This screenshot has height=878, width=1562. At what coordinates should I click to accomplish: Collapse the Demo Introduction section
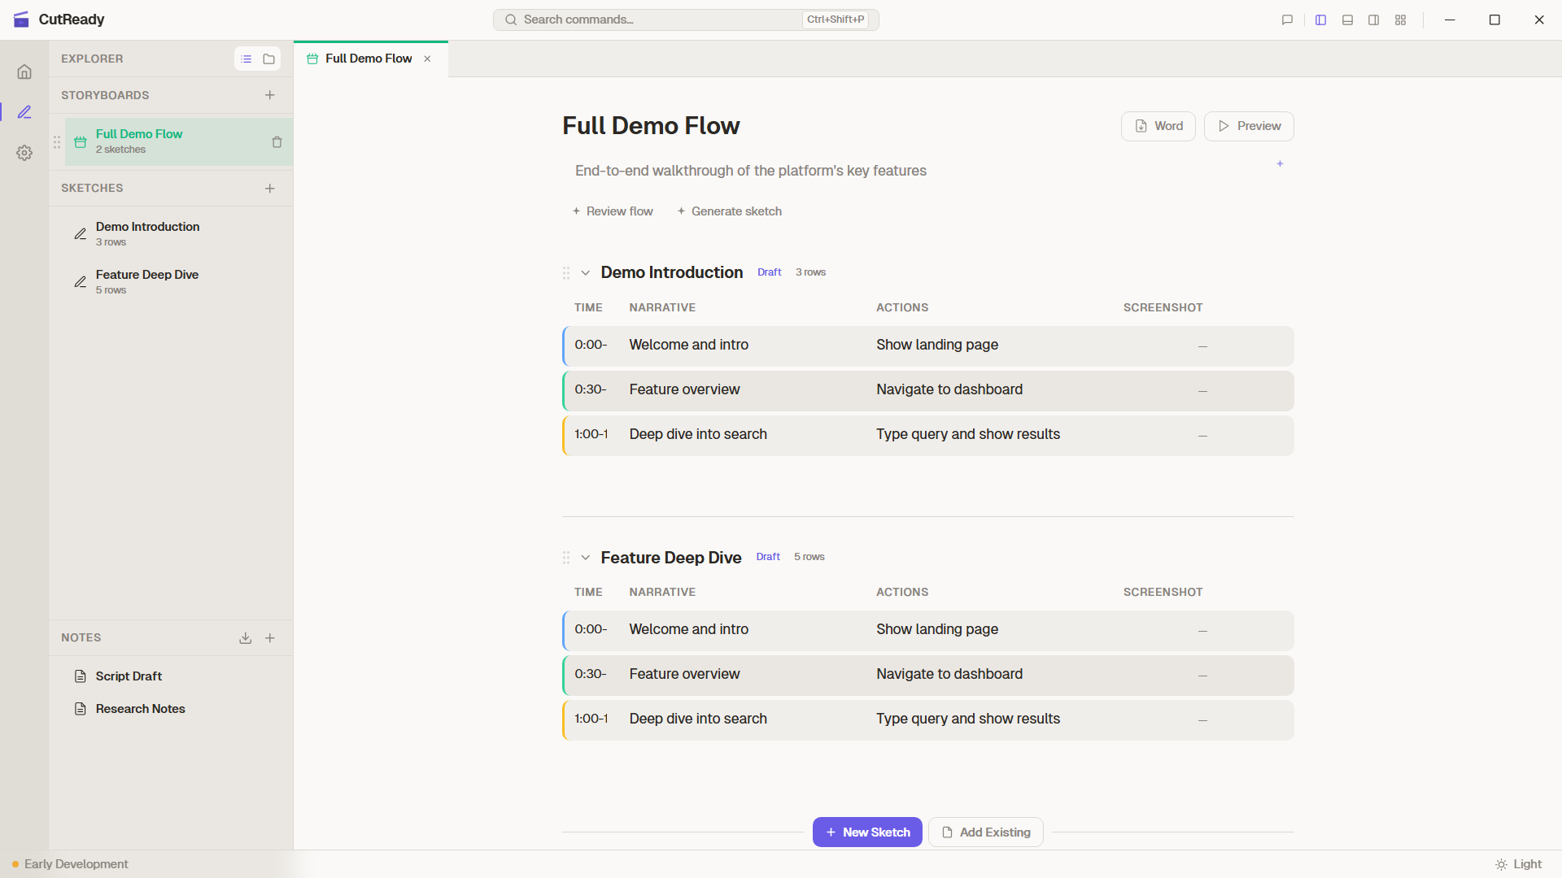click(586, 272)
